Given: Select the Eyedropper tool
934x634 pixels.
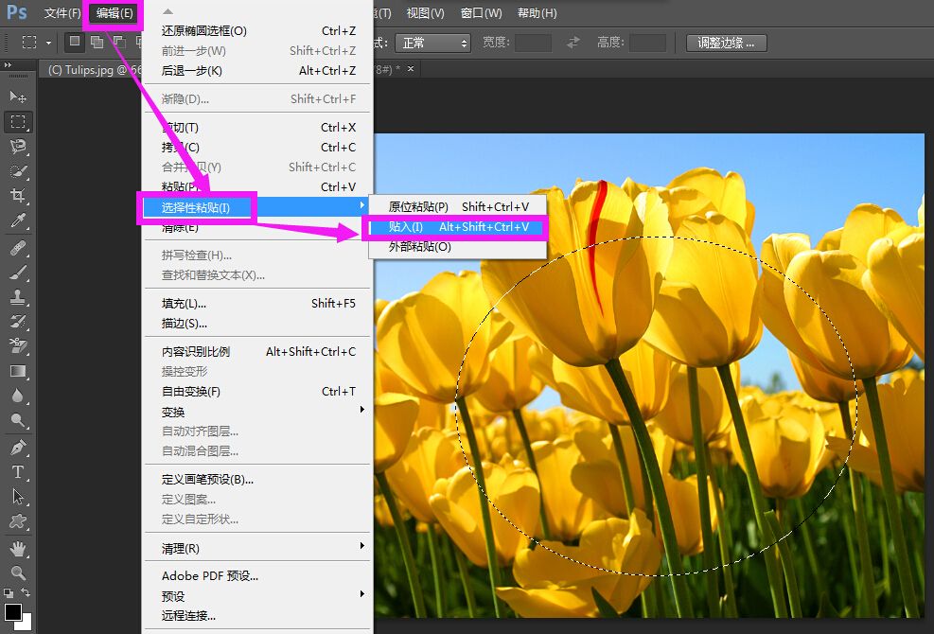Looking at the screenshot, I should [18, 220].
